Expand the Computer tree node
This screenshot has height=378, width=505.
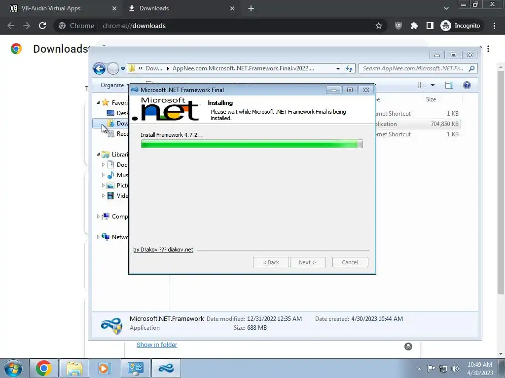(x=98, y=217)
